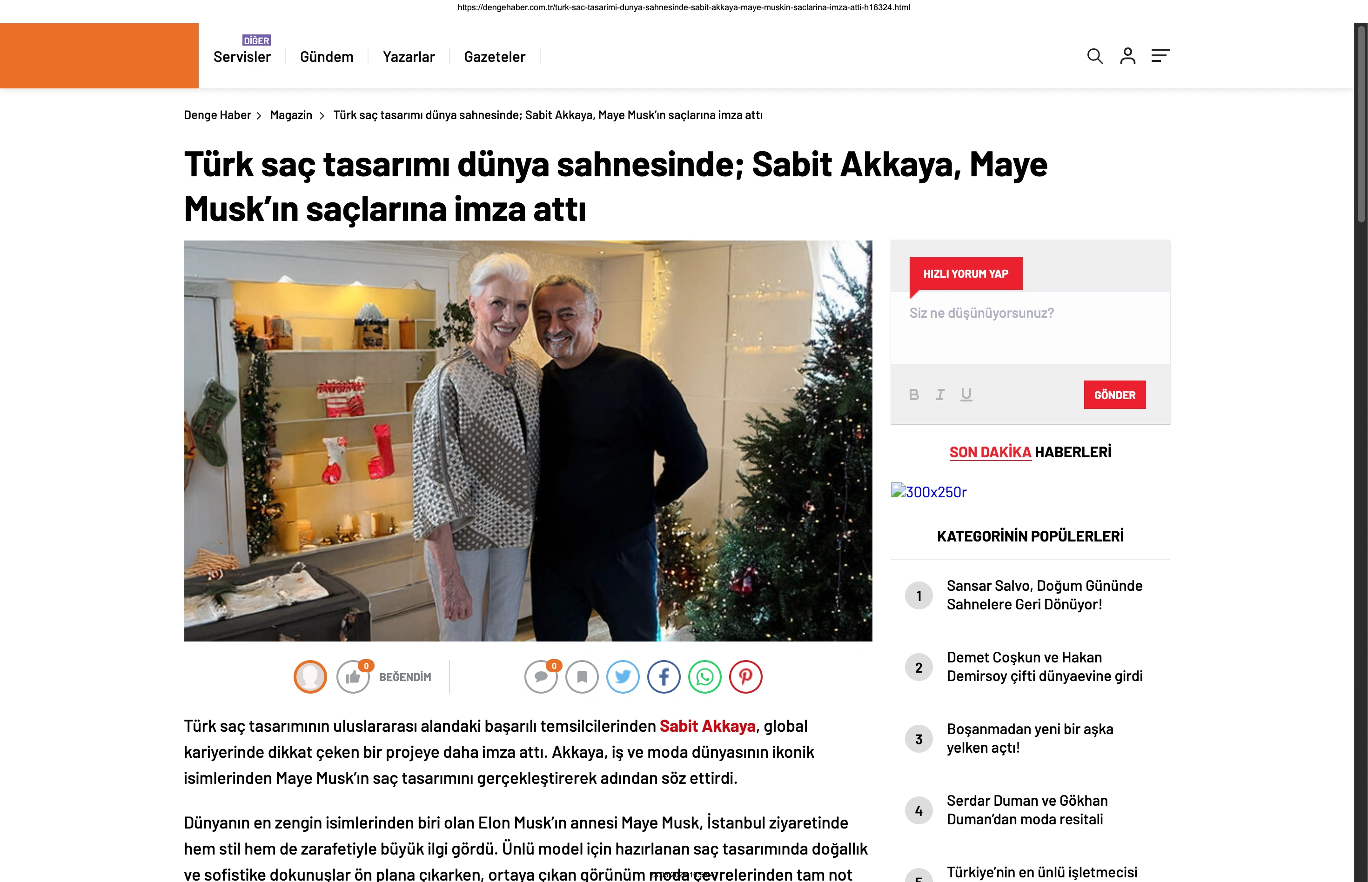Click the user account icon
The width and height of the screenshot is (1368, 882).
[x=1127, y=56]
